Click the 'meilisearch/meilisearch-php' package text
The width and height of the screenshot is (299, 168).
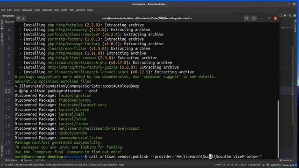(77, 63)
